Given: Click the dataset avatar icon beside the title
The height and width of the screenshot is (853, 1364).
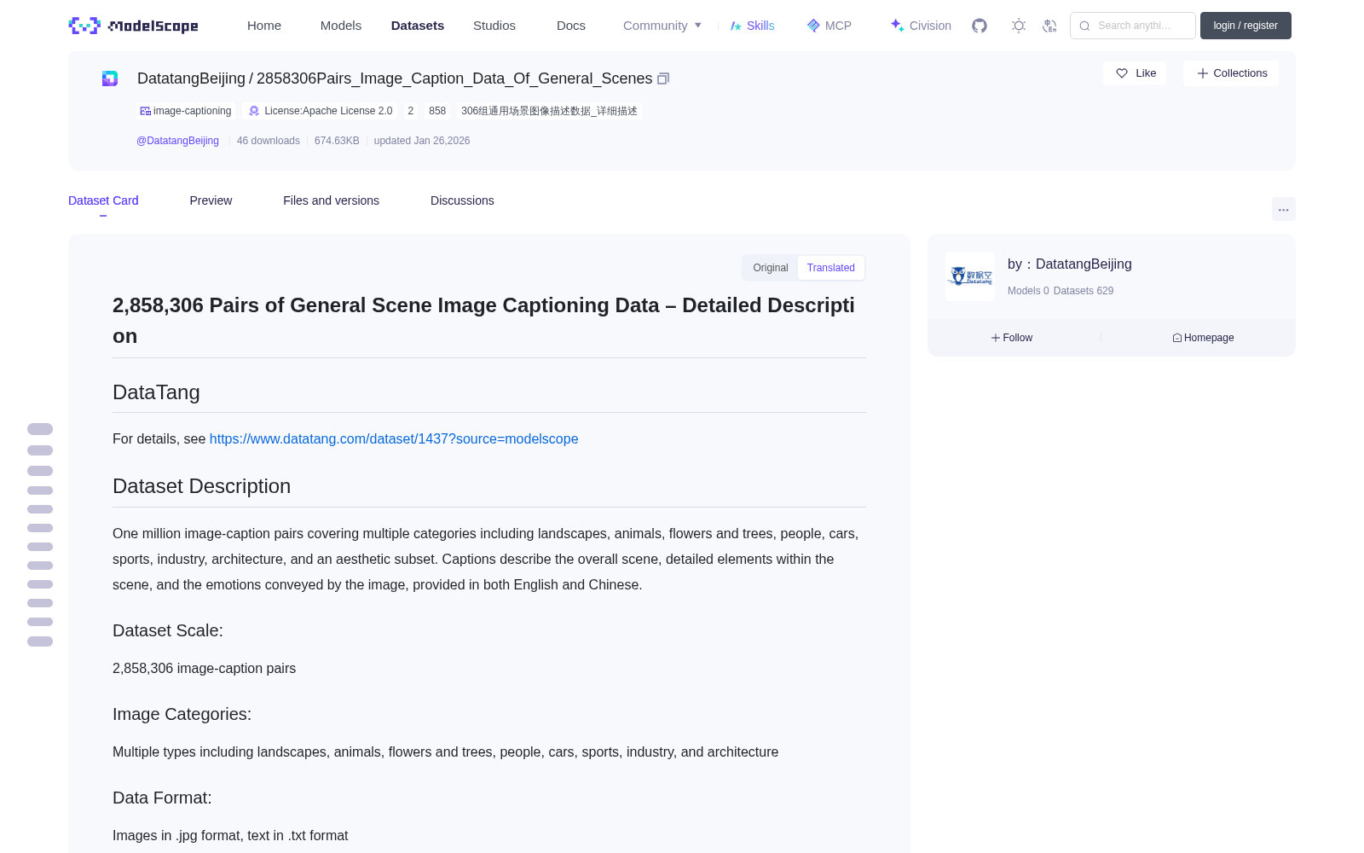Looking at the screenshot, I should click(x=110, y=78).
